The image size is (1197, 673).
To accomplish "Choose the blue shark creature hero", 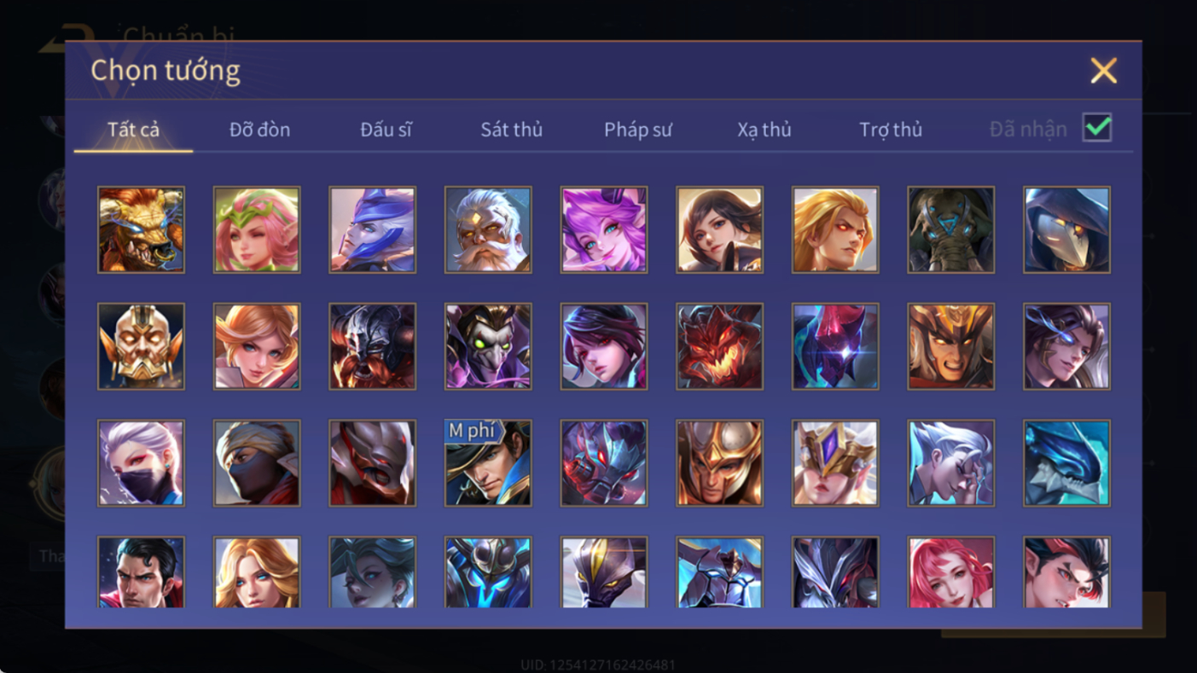I will click(1066, 463).
